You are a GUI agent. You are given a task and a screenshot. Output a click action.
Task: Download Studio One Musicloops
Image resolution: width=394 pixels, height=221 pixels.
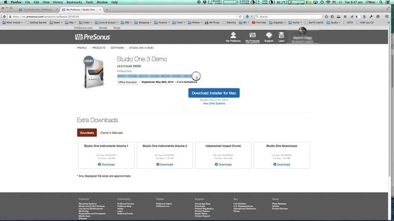tap(282, 165)
